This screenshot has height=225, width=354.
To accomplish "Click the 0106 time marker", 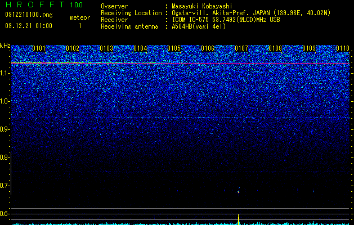I will pos(208,48).
